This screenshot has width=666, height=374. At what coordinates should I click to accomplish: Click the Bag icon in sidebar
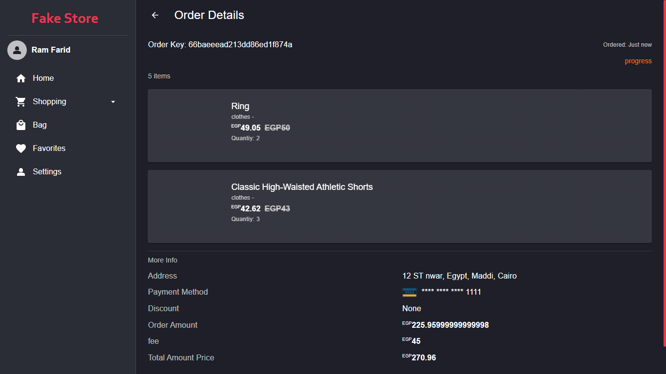[x=21, y=125]
